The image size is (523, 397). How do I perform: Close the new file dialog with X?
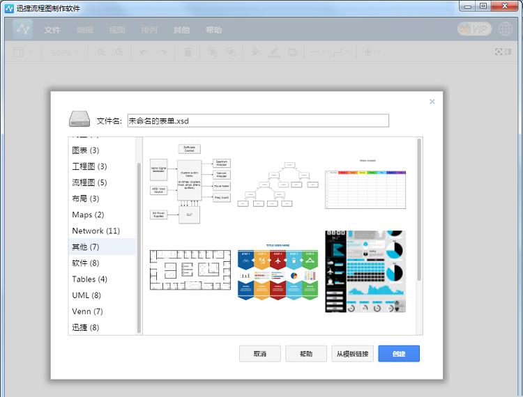pos(432,102)
